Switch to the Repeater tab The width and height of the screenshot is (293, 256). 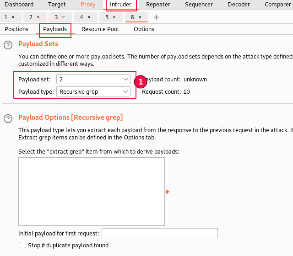point(158,5)
